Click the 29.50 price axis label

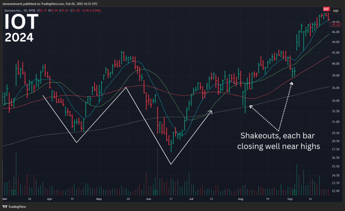pos(336,133)
